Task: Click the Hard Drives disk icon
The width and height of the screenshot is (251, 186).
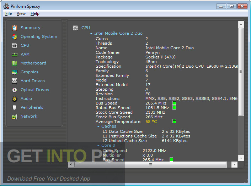Action: coord(15,81)
